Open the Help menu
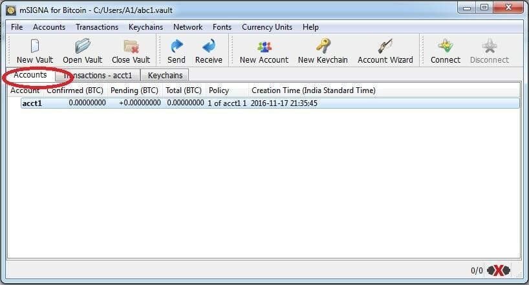 (310, 27)
